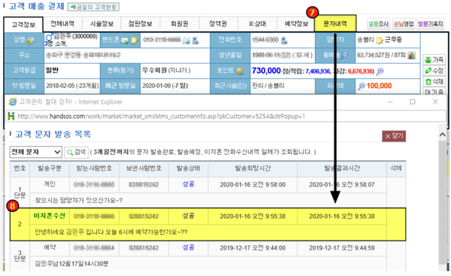Click the 발송상태 column header
Image resolution: width=451 pixels, height=276 pixels.
pos(188,168)
